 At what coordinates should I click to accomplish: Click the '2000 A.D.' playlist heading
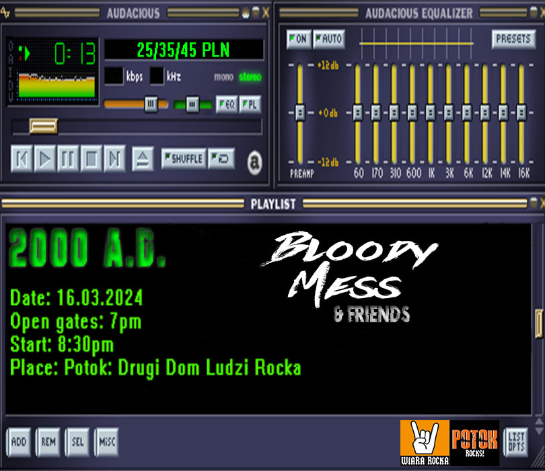click(87, 248)
